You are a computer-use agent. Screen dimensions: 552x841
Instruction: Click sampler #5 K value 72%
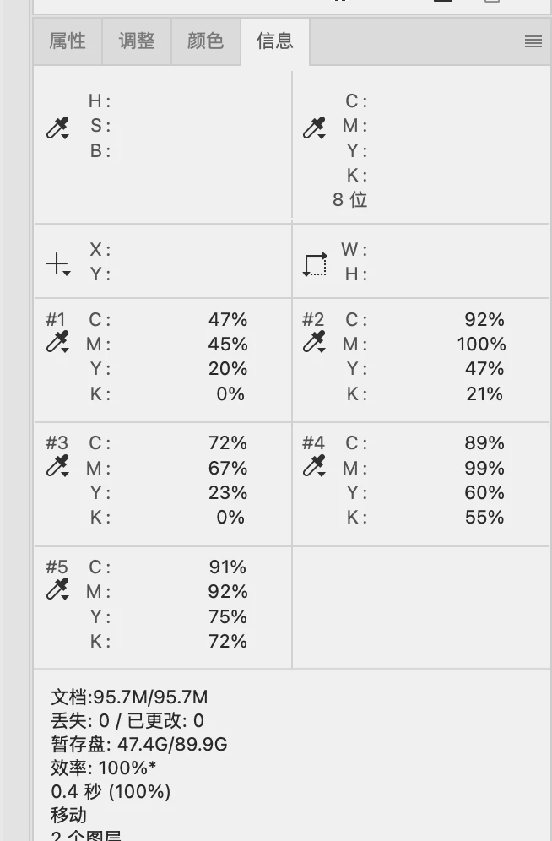pos(227,642)
